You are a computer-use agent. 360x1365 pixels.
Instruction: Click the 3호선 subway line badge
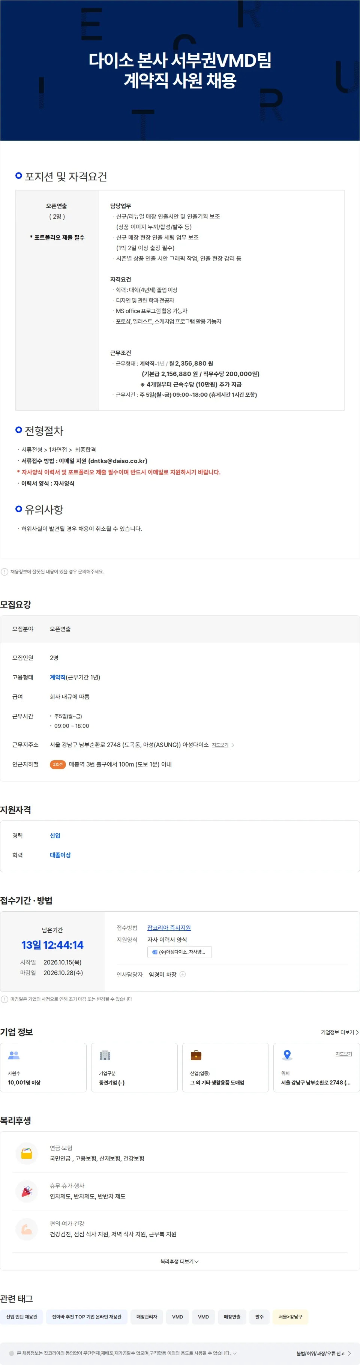(58, 764)
